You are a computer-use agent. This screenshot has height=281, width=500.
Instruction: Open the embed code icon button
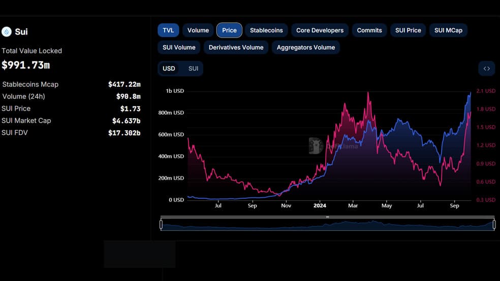coord(487,68)
